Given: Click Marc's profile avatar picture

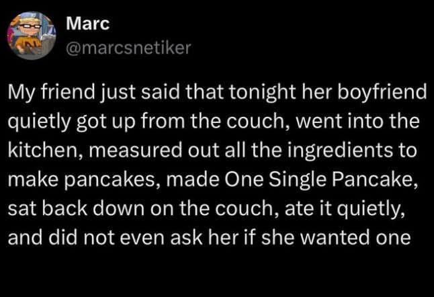Looking at the screenshot, I should coord(31,36).
